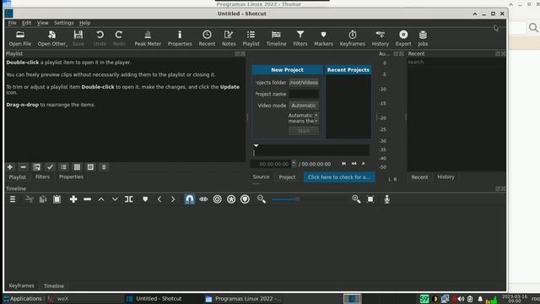Open the Filters panel from toolbar
540x304 pixels.
300,38
